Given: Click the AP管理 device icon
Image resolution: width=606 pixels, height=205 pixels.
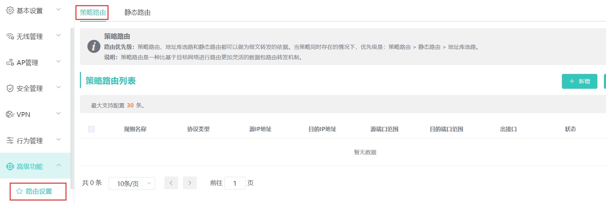Looking at the screenshot, I should pos(10,63).
